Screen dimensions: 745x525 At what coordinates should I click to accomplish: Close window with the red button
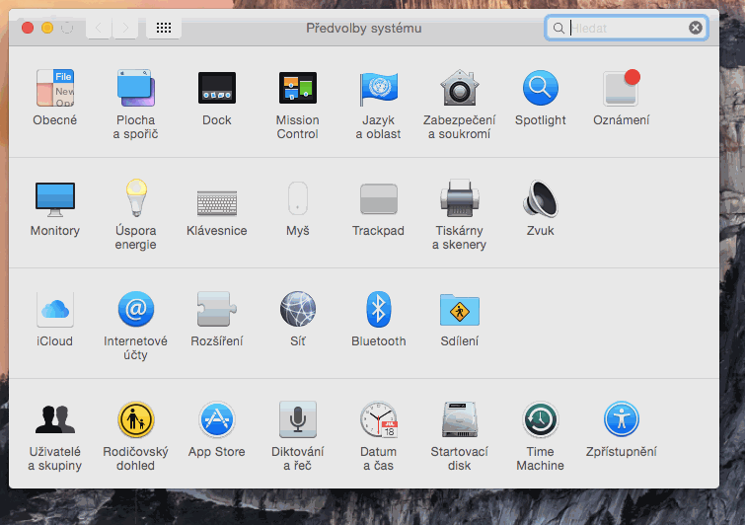point(28,28)
